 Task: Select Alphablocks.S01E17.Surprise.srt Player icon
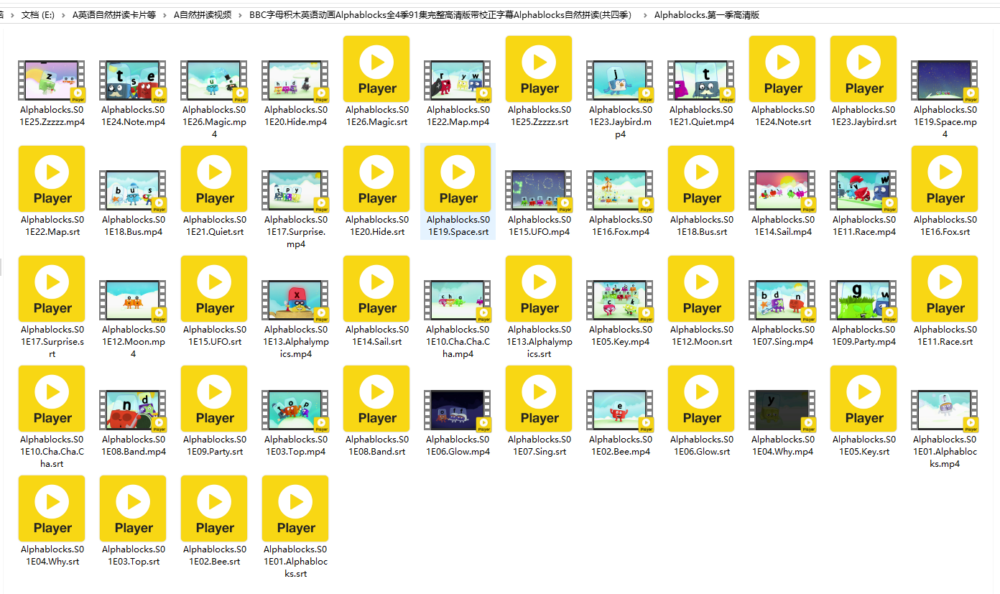(52, 289)
